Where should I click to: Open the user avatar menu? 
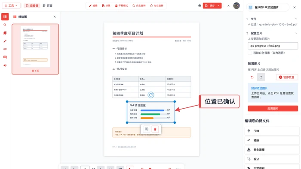[x=236, y=6]
